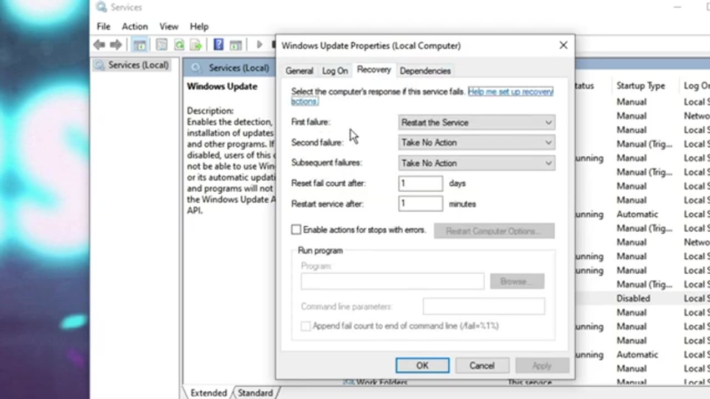Close the Windows Update Properties dialog
Image resolution: width=710 pixels, height=399 pixels.
(563, 45)
